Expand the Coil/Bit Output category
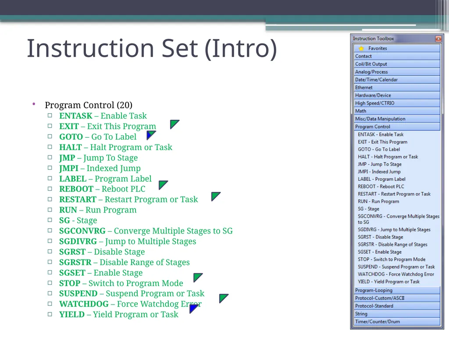Image resolution: width=449 pixels, height=337 pixels. pos(397,64)
